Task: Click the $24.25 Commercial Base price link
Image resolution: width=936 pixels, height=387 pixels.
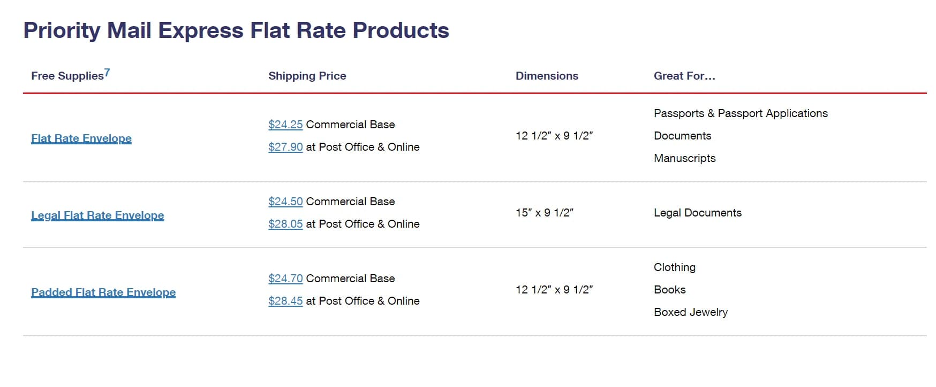Action: click(x=285, y=124)
